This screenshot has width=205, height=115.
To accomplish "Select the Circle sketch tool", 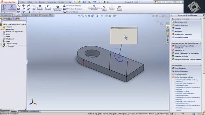I will tap(23, 6).
